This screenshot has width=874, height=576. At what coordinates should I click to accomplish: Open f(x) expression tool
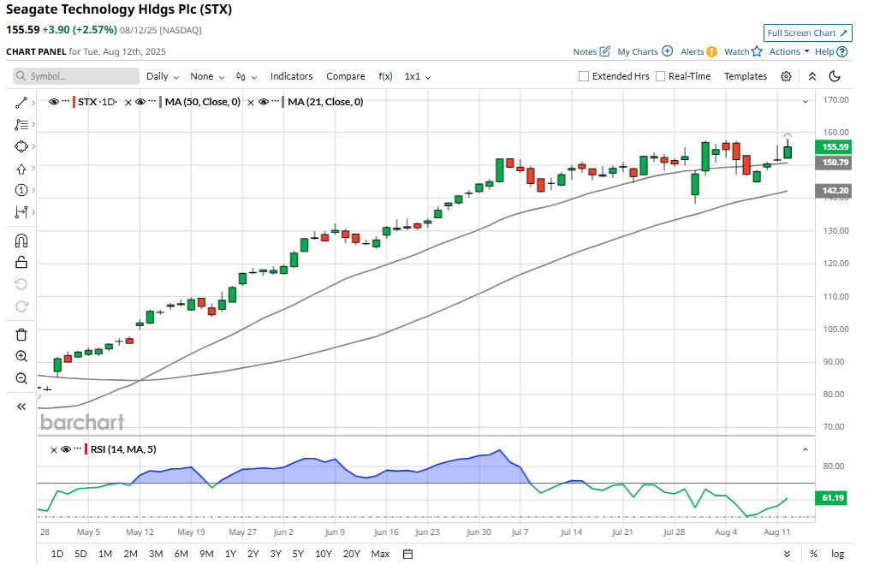(x=385, y=76)
